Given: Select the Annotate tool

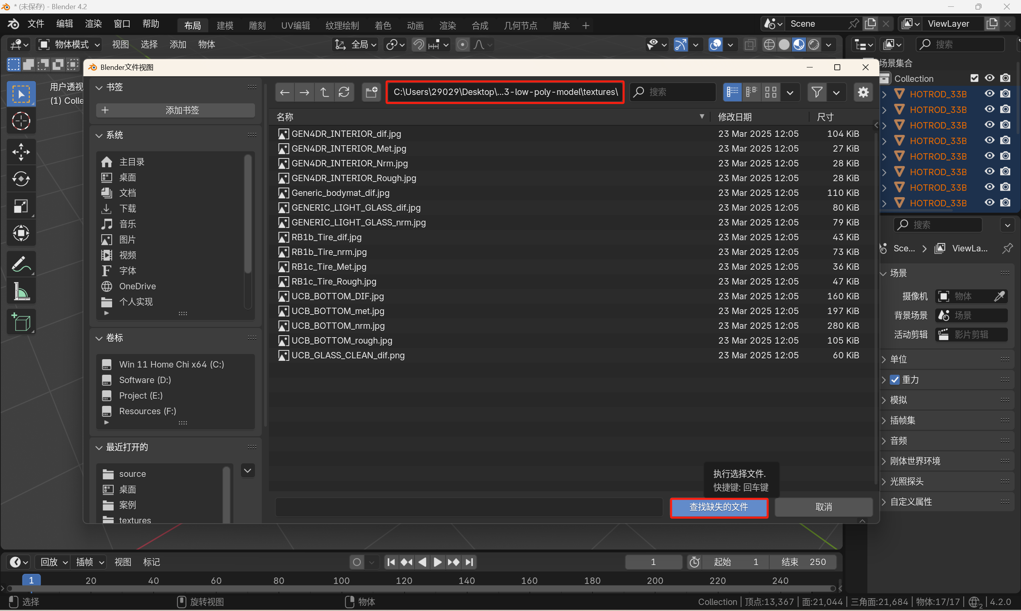Looking at the screenshot, I should tap(21, 264).
